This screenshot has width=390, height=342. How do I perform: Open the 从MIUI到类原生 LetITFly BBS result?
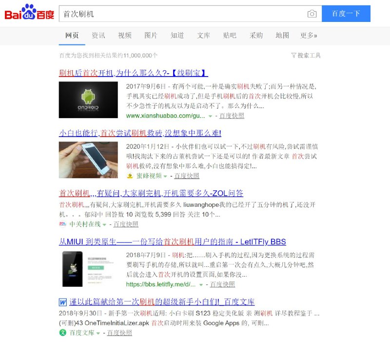click(x=173, y=241)
